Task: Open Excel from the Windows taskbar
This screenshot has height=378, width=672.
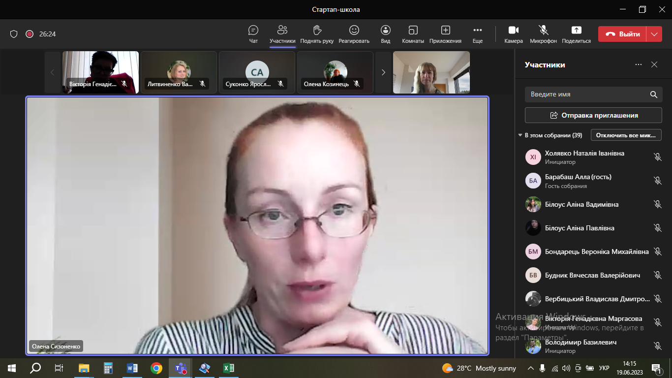Action: pyautogui.click(x=228, y=368)
